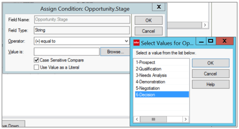Viewport: 239px width, 129px height.
Task: Close the Assign Condition dialog
Action: pos(159,7)
